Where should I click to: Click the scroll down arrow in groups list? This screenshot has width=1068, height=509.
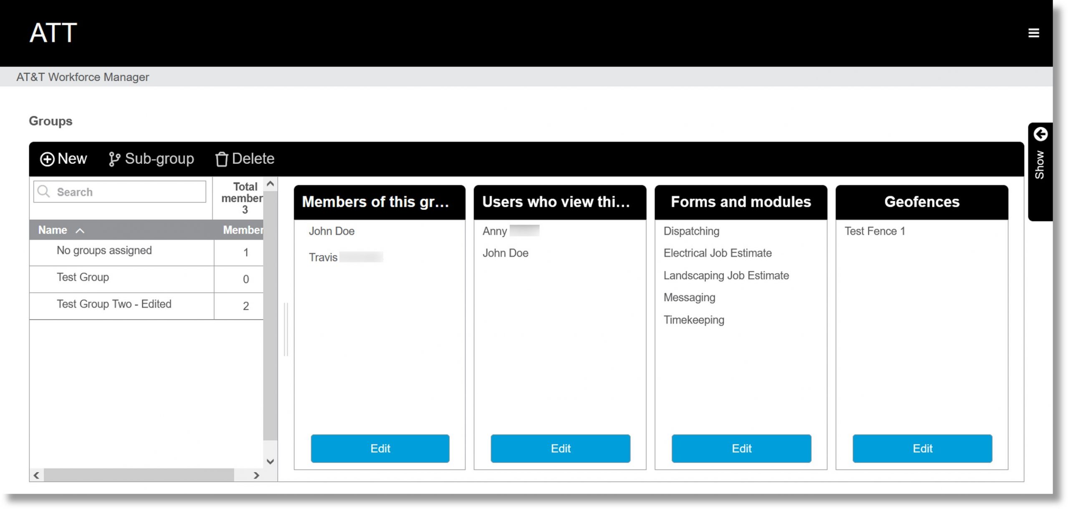[270, 461]
